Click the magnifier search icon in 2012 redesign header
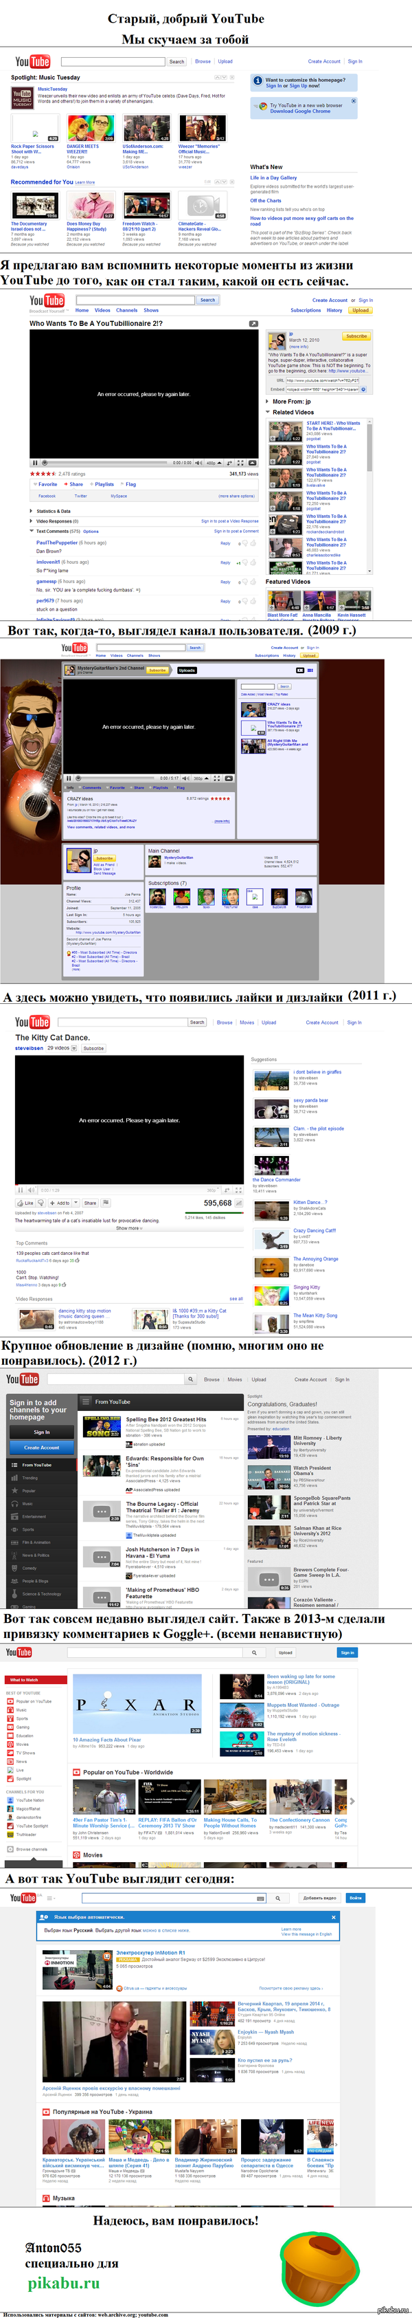 (191, 1379)
